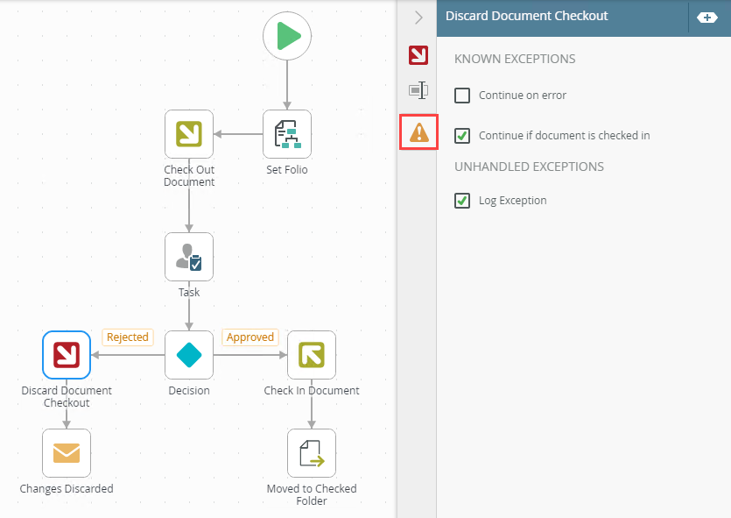The width and height of the screenshot is (731, 518).
Task: Click the Approved outcome label
Action: pos(250,337)
